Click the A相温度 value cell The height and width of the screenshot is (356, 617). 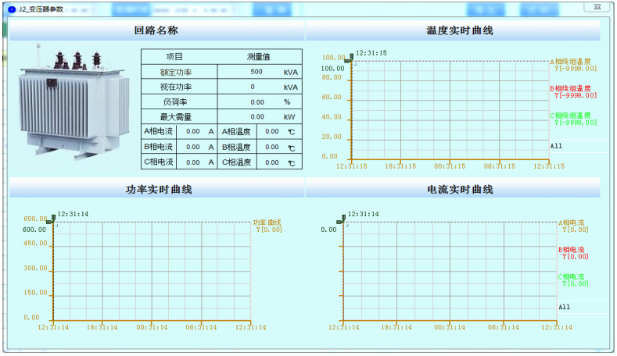click(272, 132)
